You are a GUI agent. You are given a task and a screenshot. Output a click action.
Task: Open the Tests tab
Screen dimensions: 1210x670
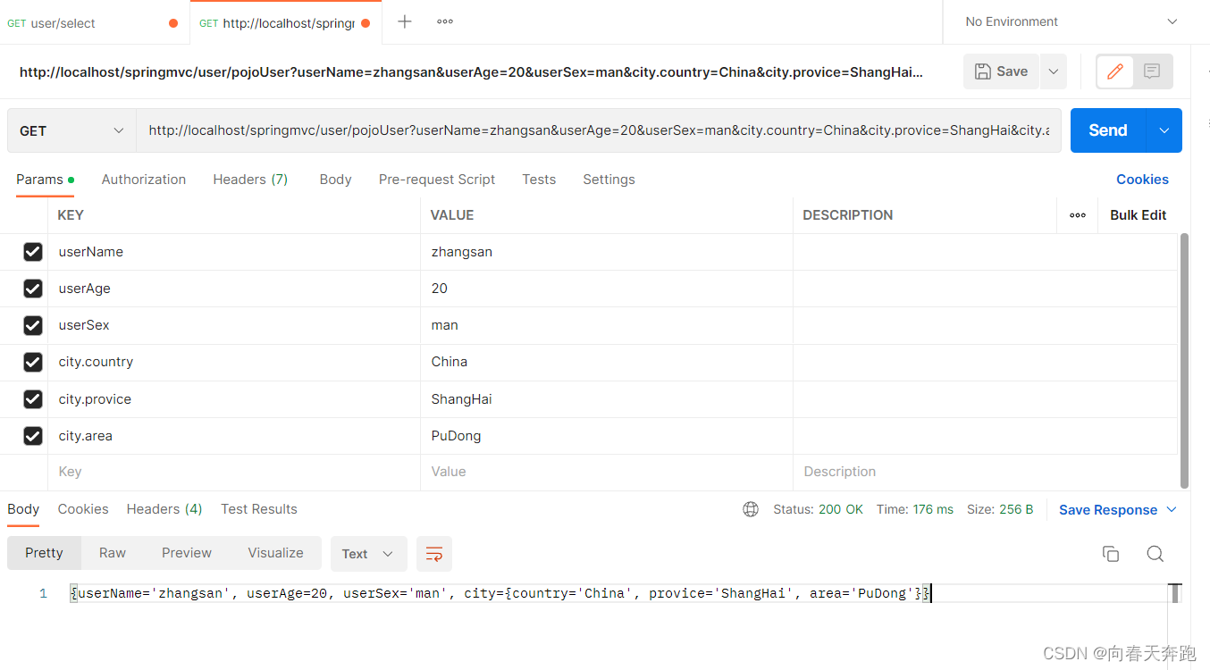(x=539, y=180)
